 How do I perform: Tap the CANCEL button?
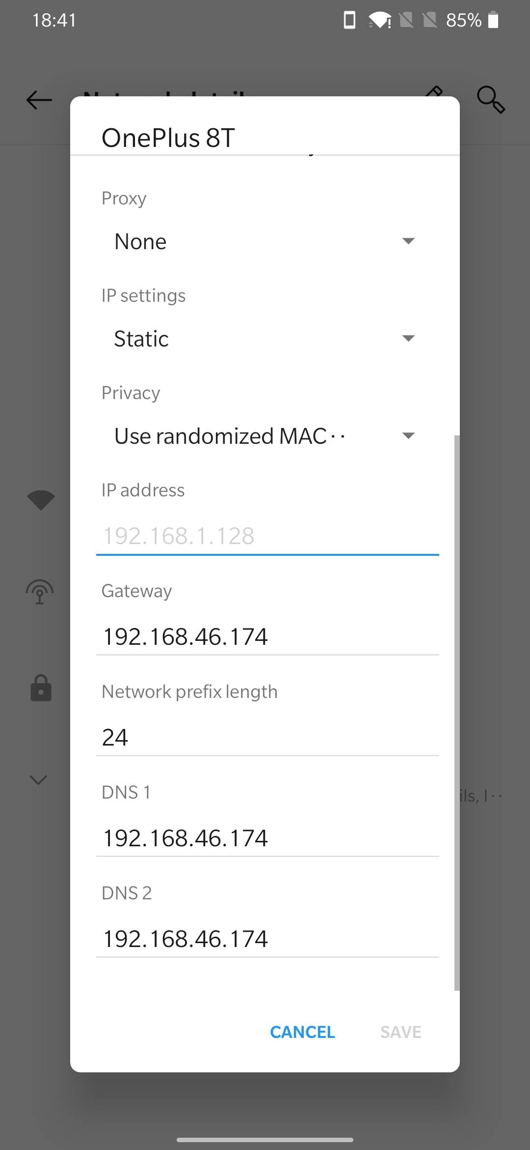[302, 1032]
